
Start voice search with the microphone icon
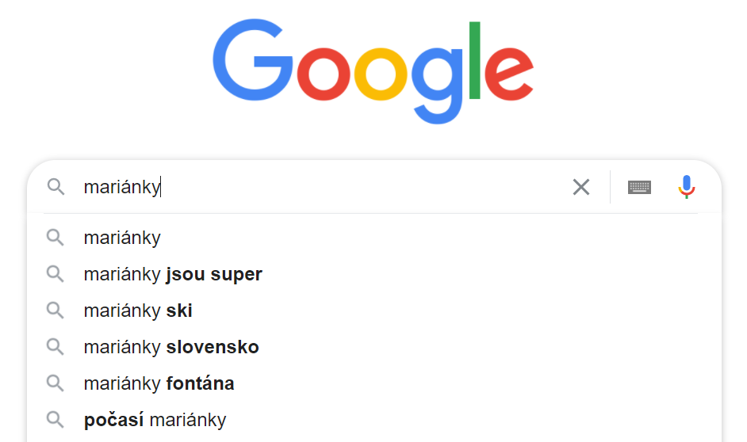tap(687, 186)
